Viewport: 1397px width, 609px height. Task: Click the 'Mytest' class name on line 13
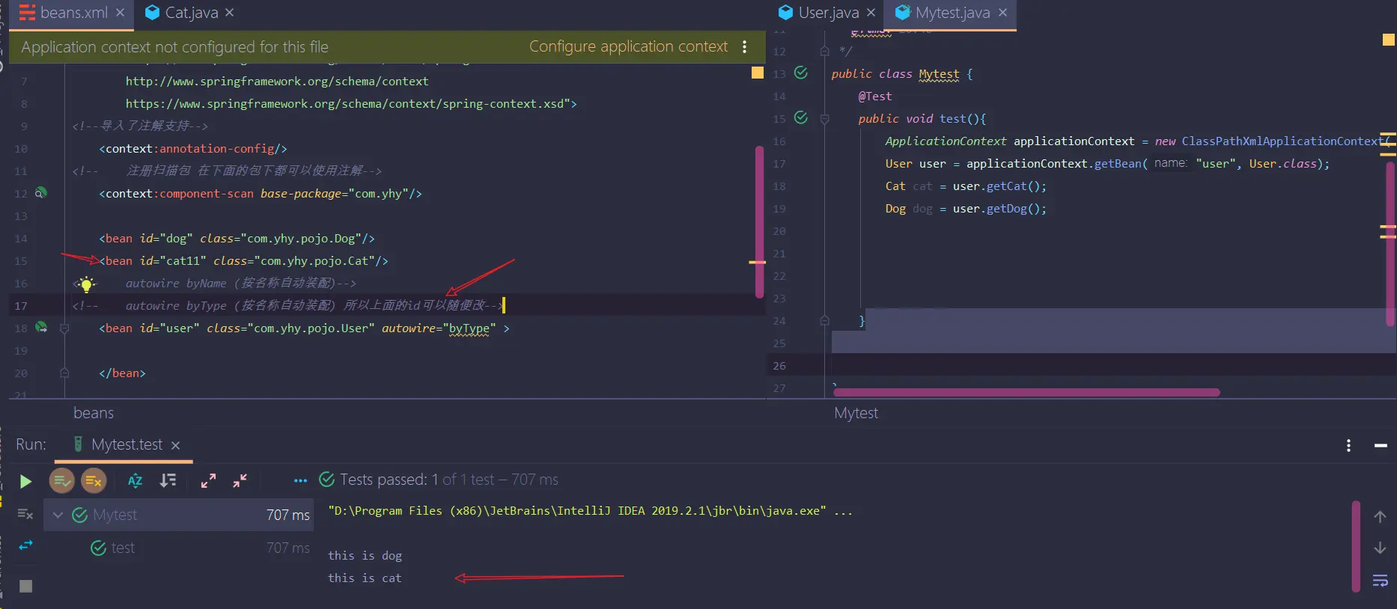(939, 74)
